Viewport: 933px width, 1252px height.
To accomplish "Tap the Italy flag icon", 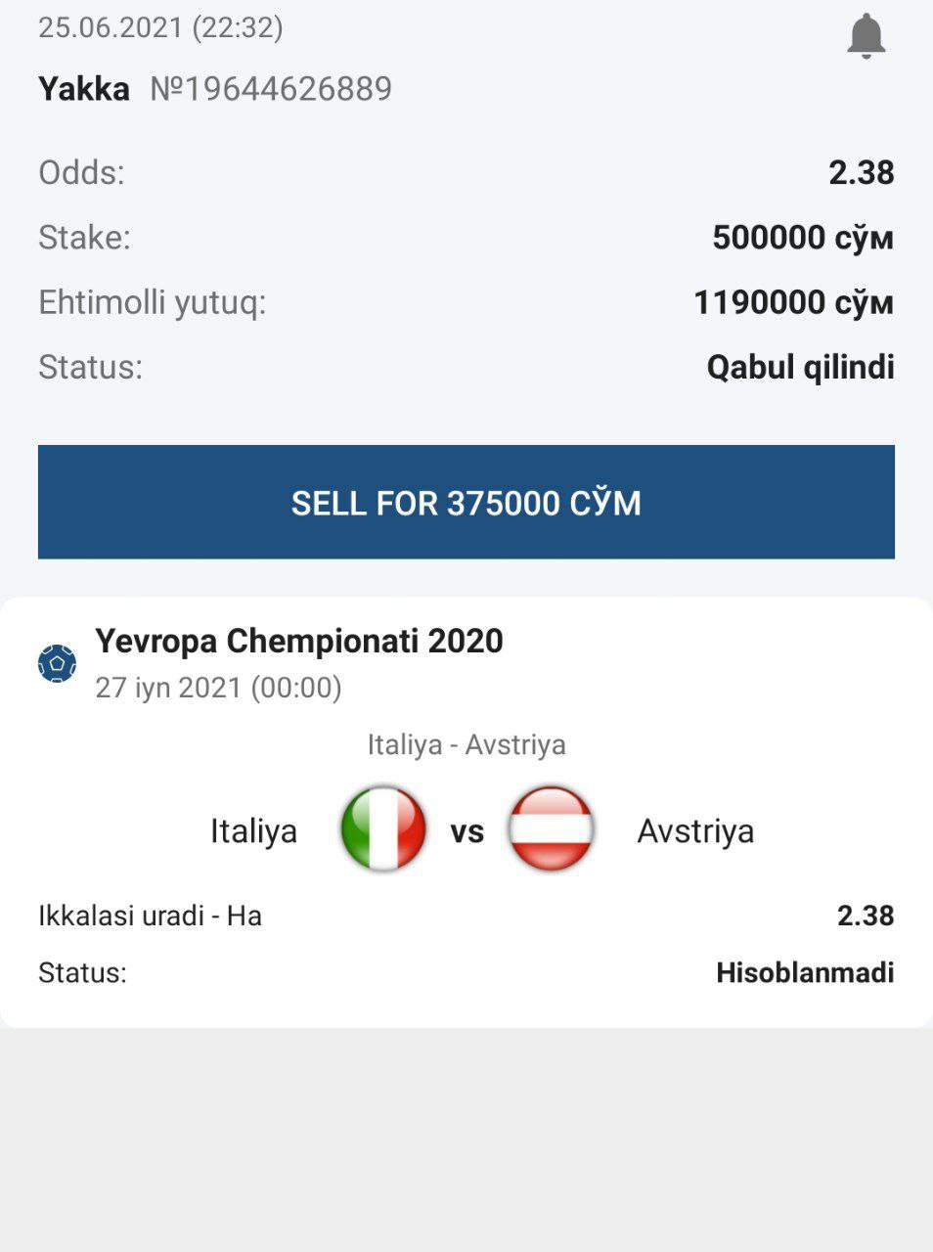I will tap(383, 829).
